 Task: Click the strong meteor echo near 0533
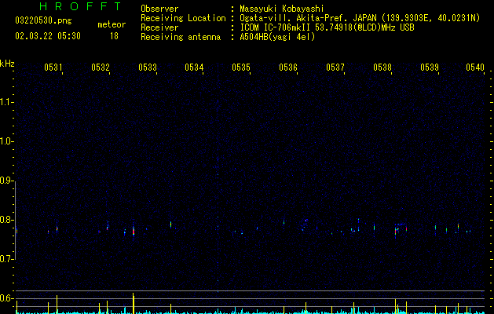134,232
